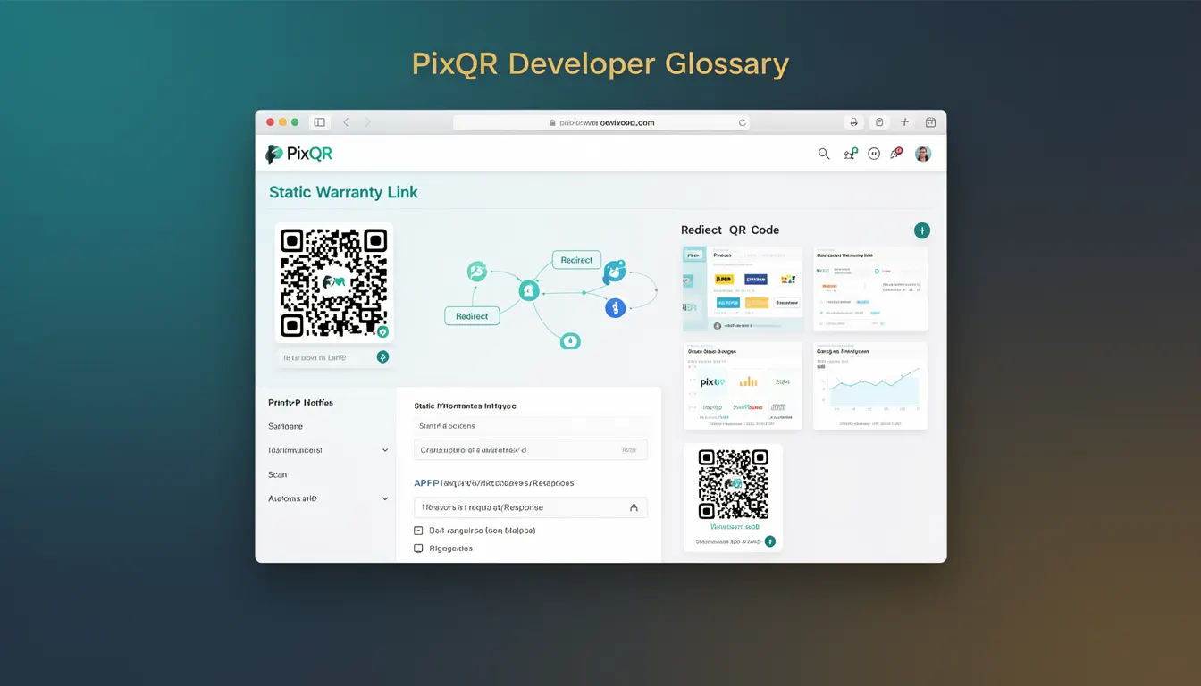This screenshot has height=686, width=1201.
Task: Click the round face icon in header
Action: [x=874, y=154]
